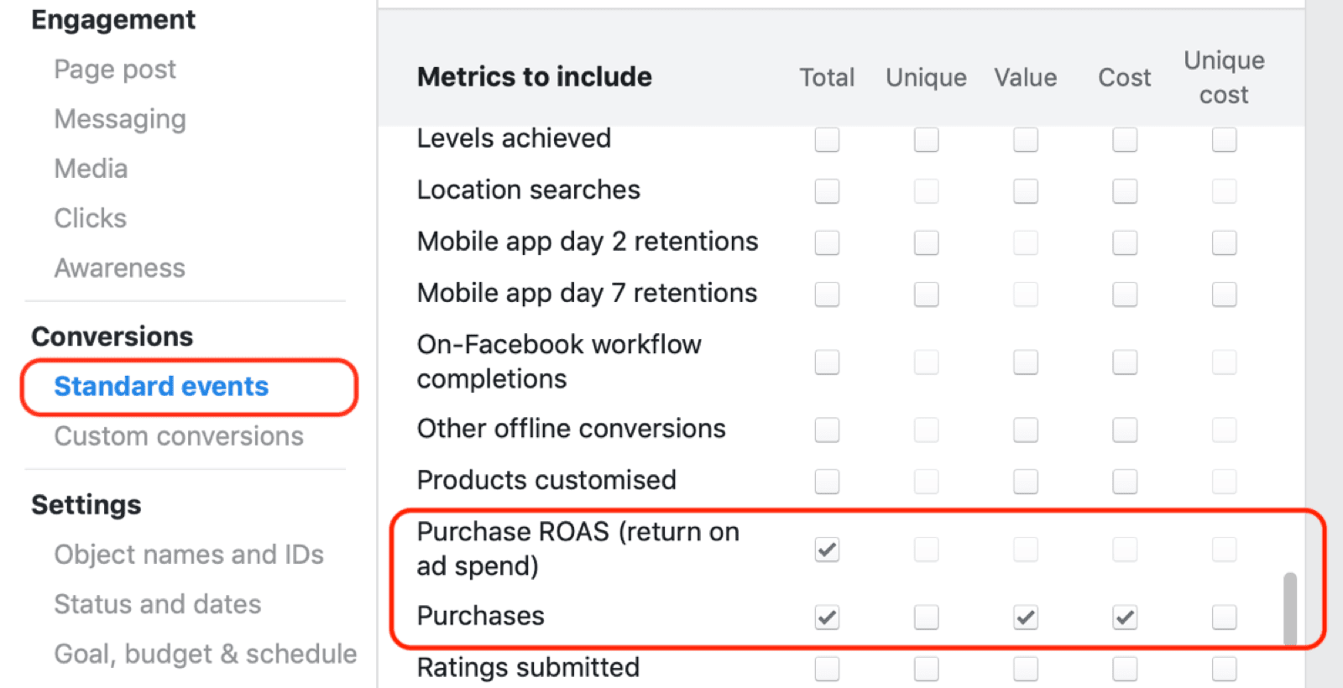Select Standard events under Conversions
This screenshot has height=688, width=1343.
(x=161, y=387)
